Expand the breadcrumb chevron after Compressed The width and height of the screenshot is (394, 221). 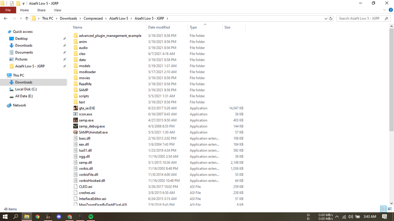tap(106, 18)
